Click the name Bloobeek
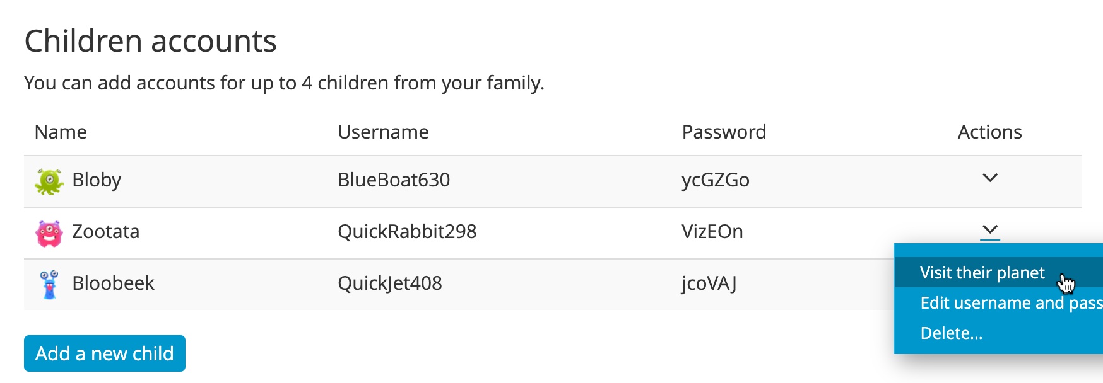The width and height of the screenshot is (1103, 383). [x=113, y=283]
